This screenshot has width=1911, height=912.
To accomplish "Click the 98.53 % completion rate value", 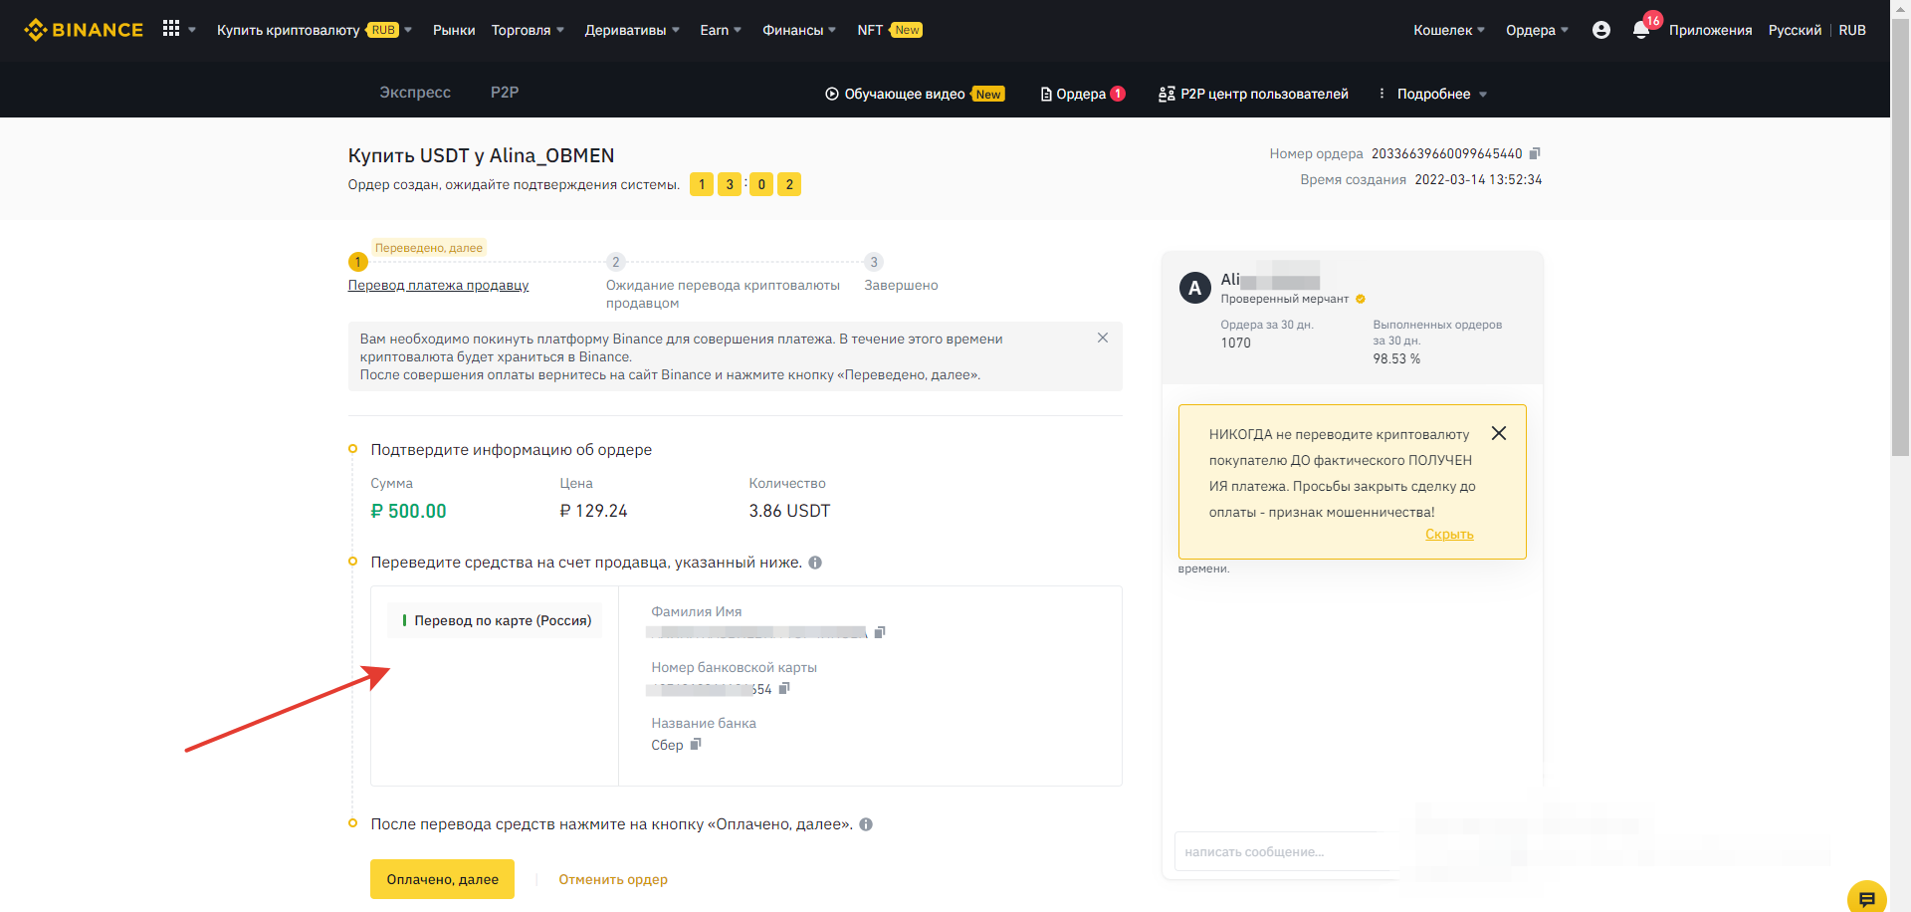I will [1396, 358].
